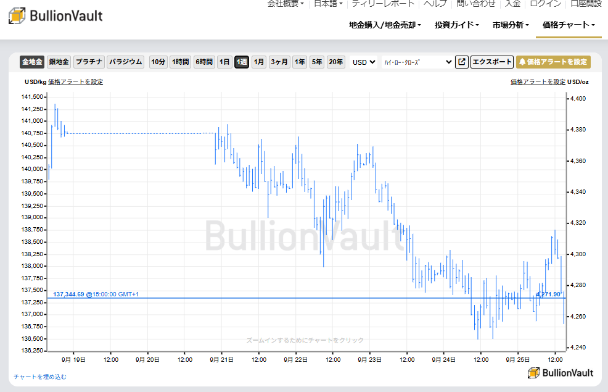608x392 pixels.
Task: Expand 地金購入/地金売却 menu
Action: pyautogui.click(x=385, y=25)
